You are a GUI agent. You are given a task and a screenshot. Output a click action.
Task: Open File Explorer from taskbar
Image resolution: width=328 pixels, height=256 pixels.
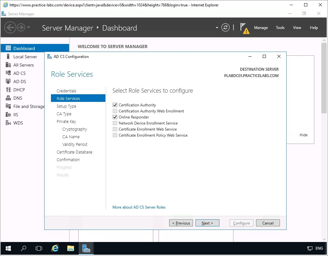pyautogui.click(x=70, y=248)
